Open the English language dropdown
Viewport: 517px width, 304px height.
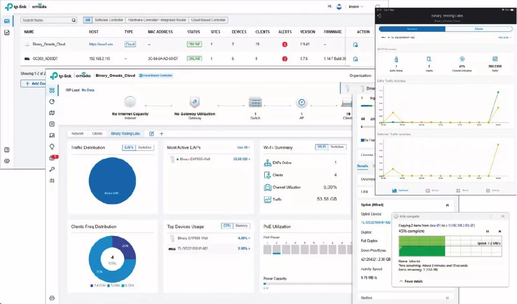pos(356,7)
